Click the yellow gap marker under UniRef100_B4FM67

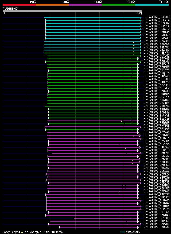(x=125, y=148)
